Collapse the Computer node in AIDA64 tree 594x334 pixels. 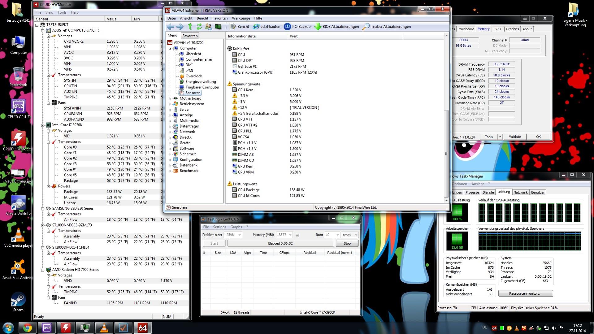click(x=170, y=49)
